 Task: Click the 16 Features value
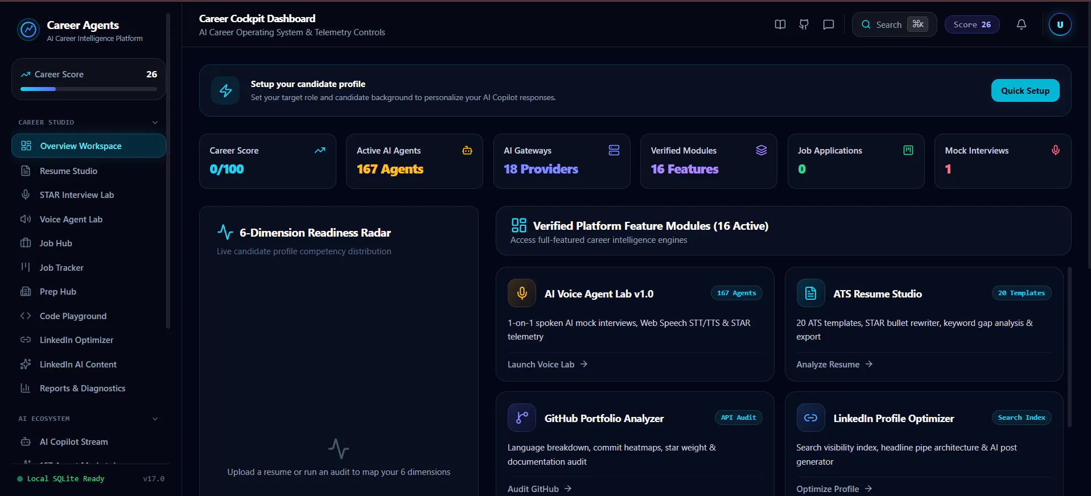(x=685, y=169)
